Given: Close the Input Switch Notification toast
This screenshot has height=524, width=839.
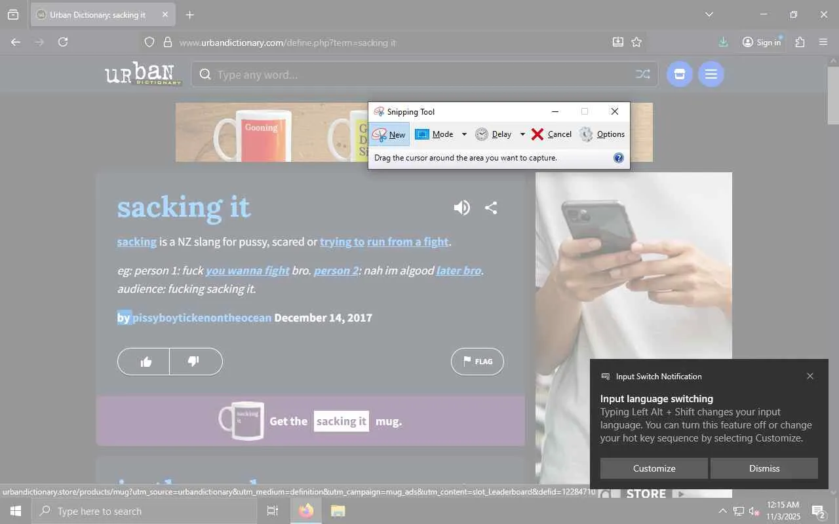Looking at the screenshot, I should [x=810, y=376].
